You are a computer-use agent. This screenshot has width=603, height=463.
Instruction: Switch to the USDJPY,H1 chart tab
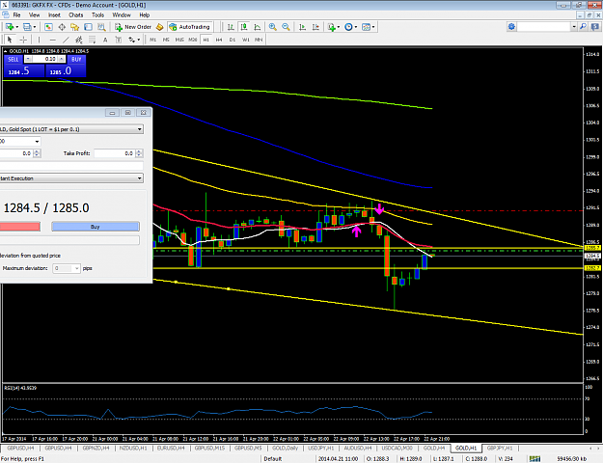[320, 448]
